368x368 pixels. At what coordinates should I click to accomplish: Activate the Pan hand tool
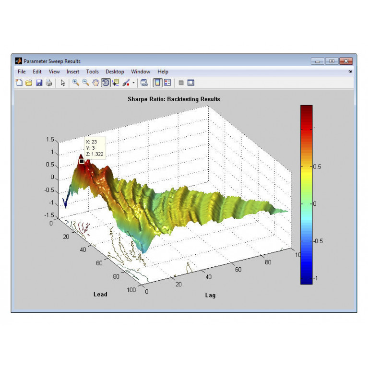pyautogui.click(x=95, y=83)
